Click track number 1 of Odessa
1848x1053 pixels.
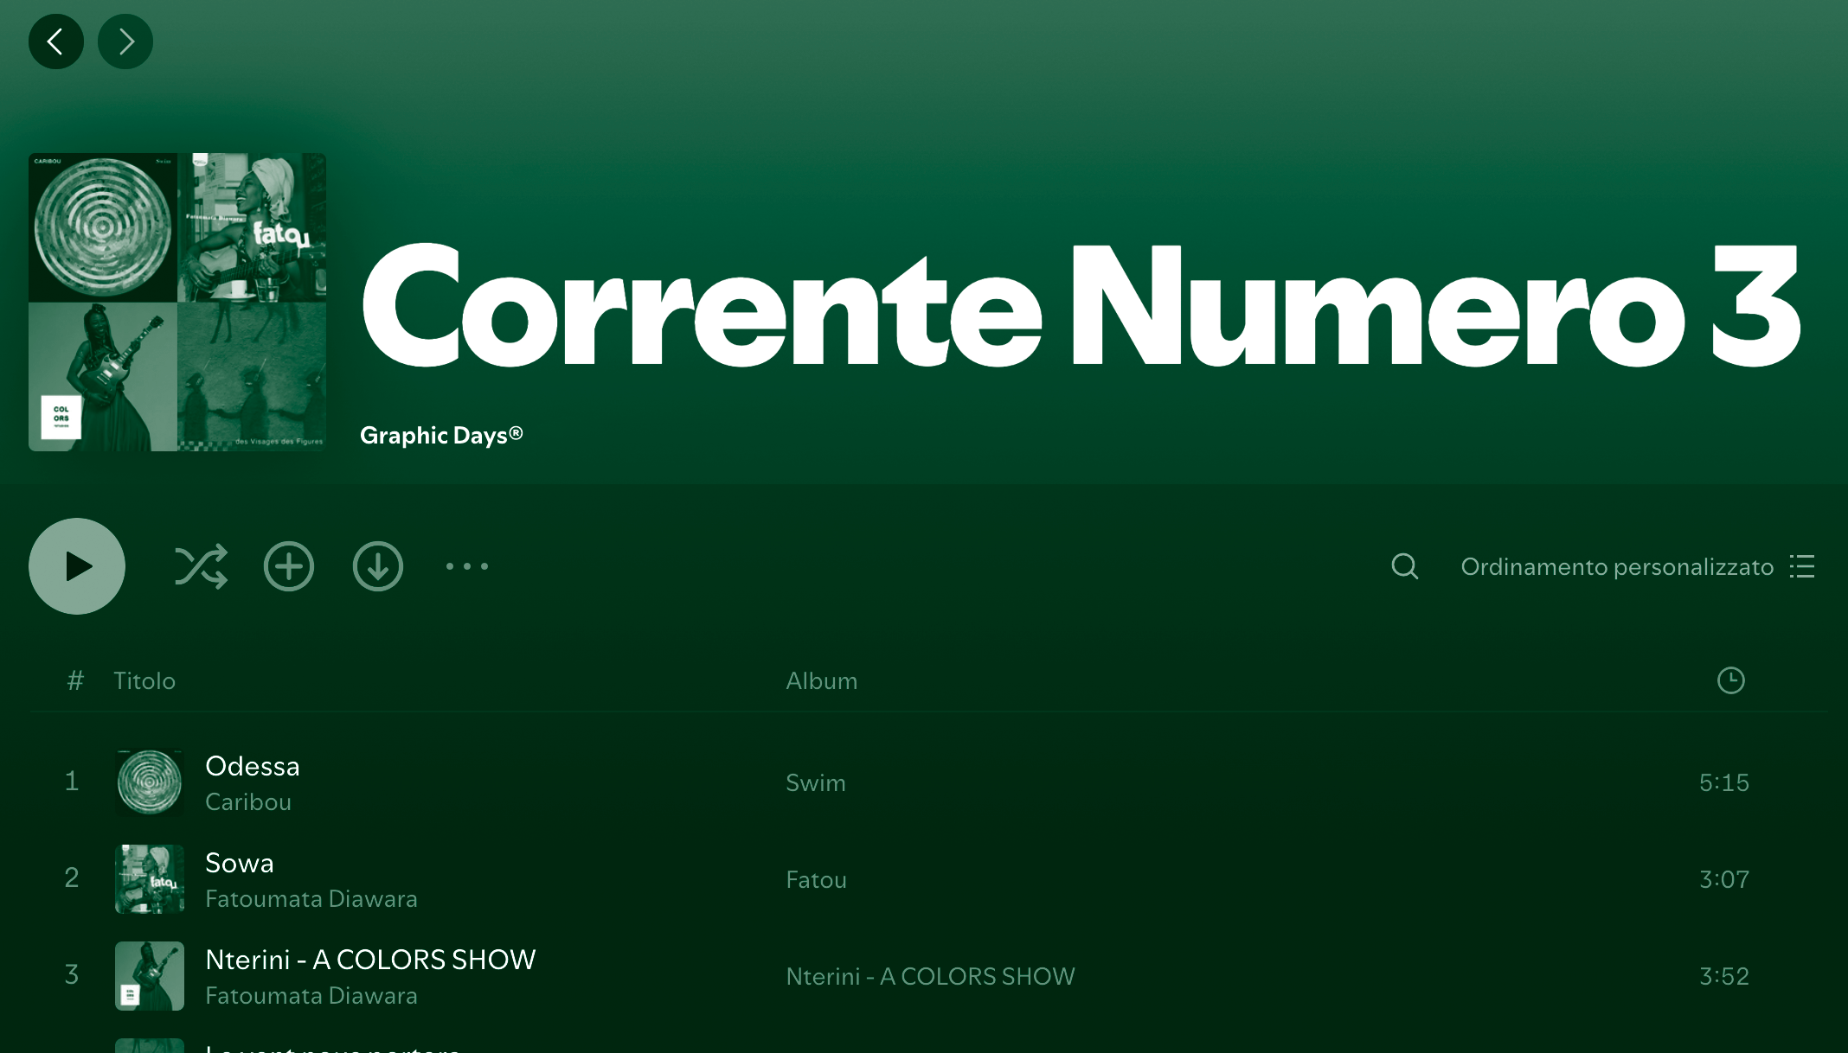pos(72,782)
